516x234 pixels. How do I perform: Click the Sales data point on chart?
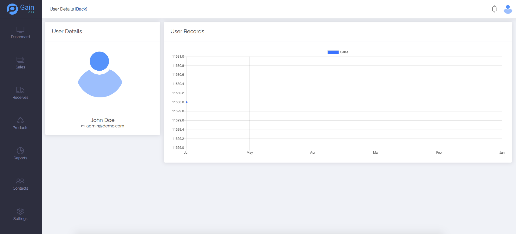coord(187,102)
